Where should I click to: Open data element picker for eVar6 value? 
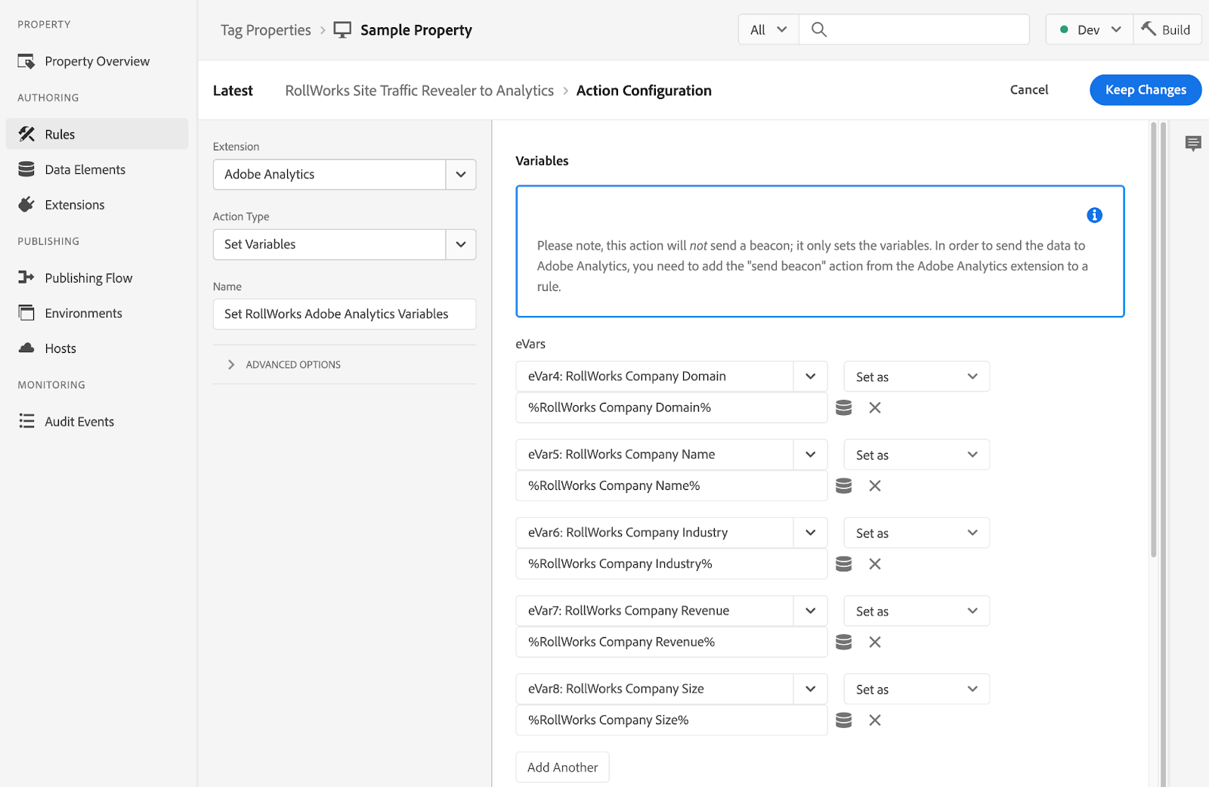(843, 564)
